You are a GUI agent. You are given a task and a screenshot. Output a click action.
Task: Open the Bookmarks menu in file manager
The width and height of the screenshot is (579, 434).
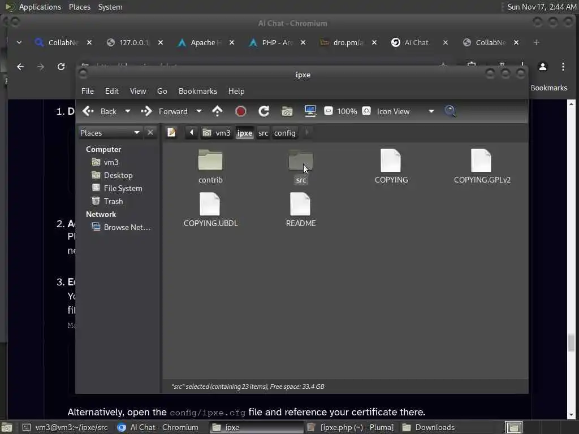click(198, 91)
